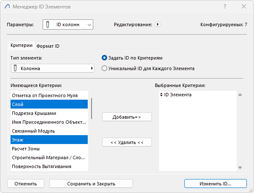Select Задать ID по Критериям radio button

coord(104,58)
